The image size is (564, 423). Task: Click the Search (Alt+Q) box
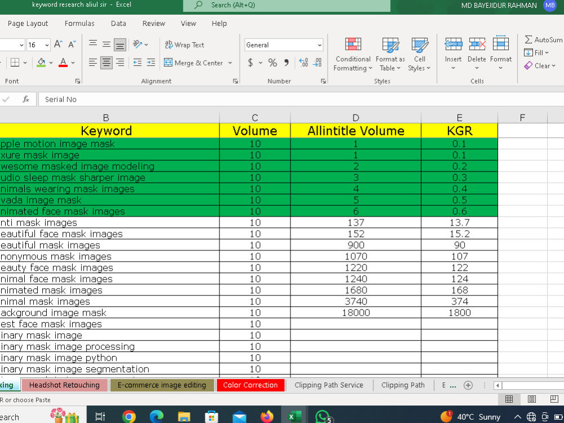pos(287,6)
